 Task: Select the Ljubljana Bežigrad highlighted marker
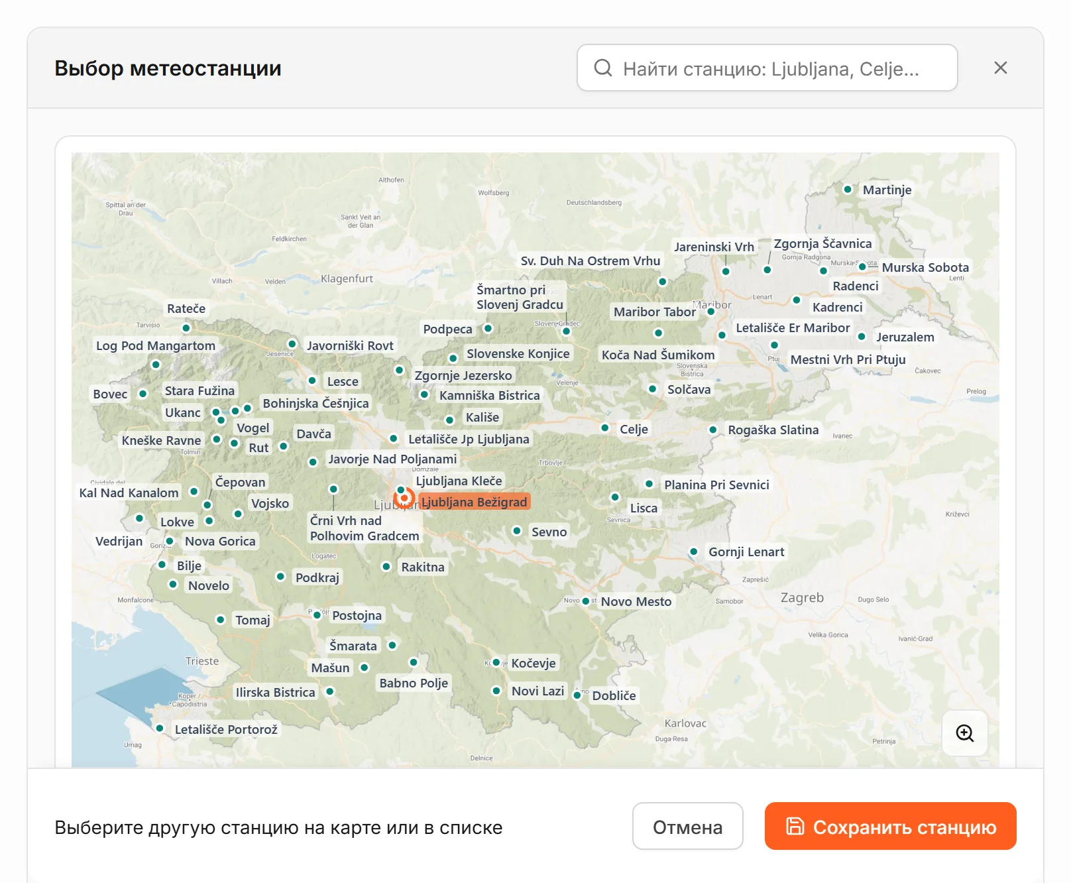(404, 498)
